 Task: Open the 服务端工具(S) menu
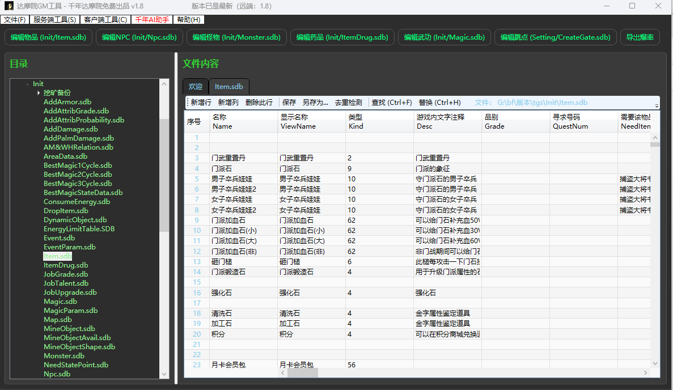(x=54, y=20)
